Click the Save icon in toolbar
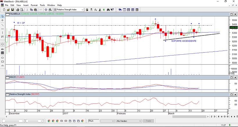238x127 pixels. (x=13, y=10)
